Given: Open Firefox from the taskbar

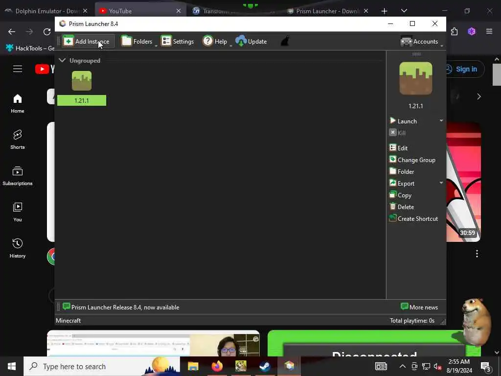Looking at the screenshot, I should coord(217,366).
